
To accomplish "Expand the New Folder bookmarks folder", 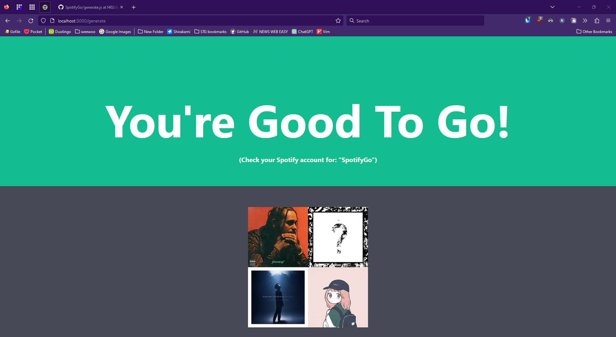I will point(150,32).
